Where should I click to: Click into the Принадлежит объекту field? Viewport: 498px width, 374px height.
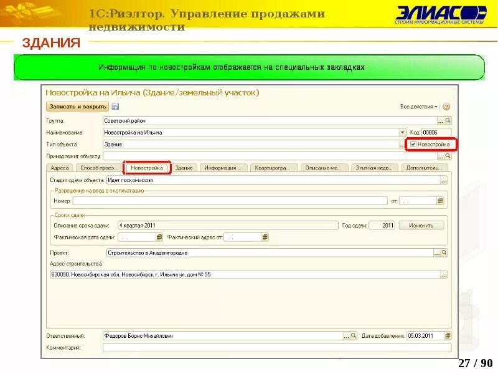pos(270,156)
